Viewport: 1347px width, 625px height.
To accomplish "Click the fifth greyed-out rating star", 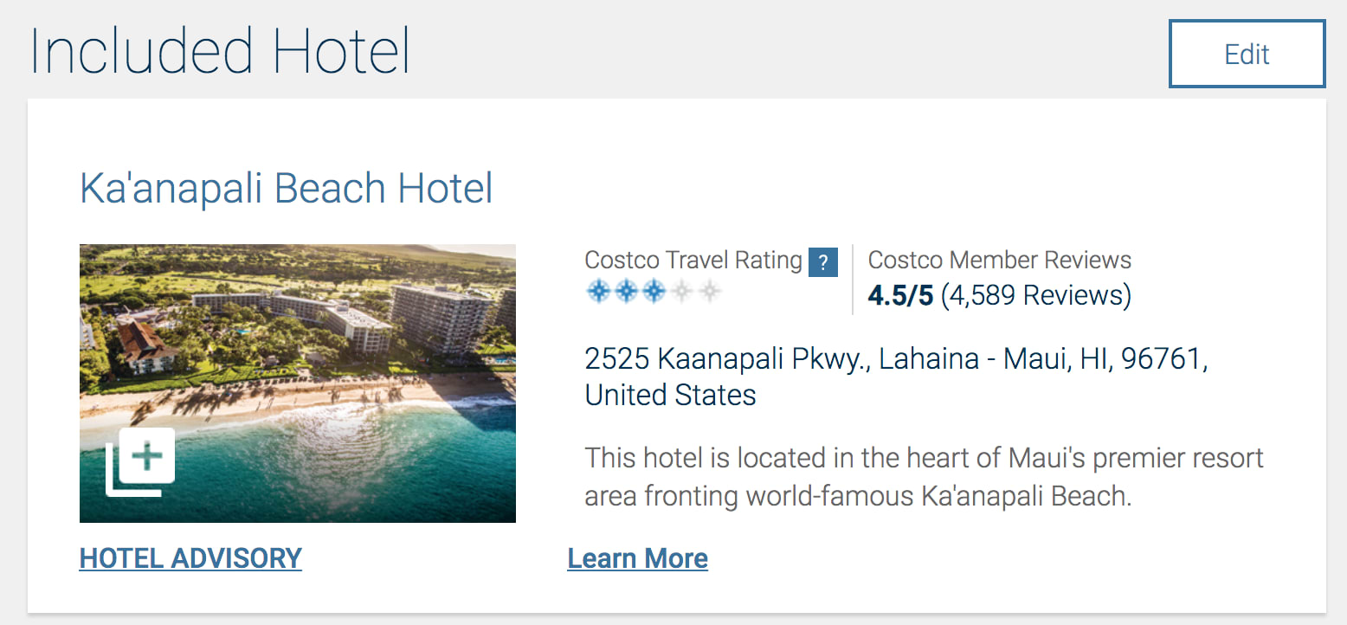I will 709,292.
